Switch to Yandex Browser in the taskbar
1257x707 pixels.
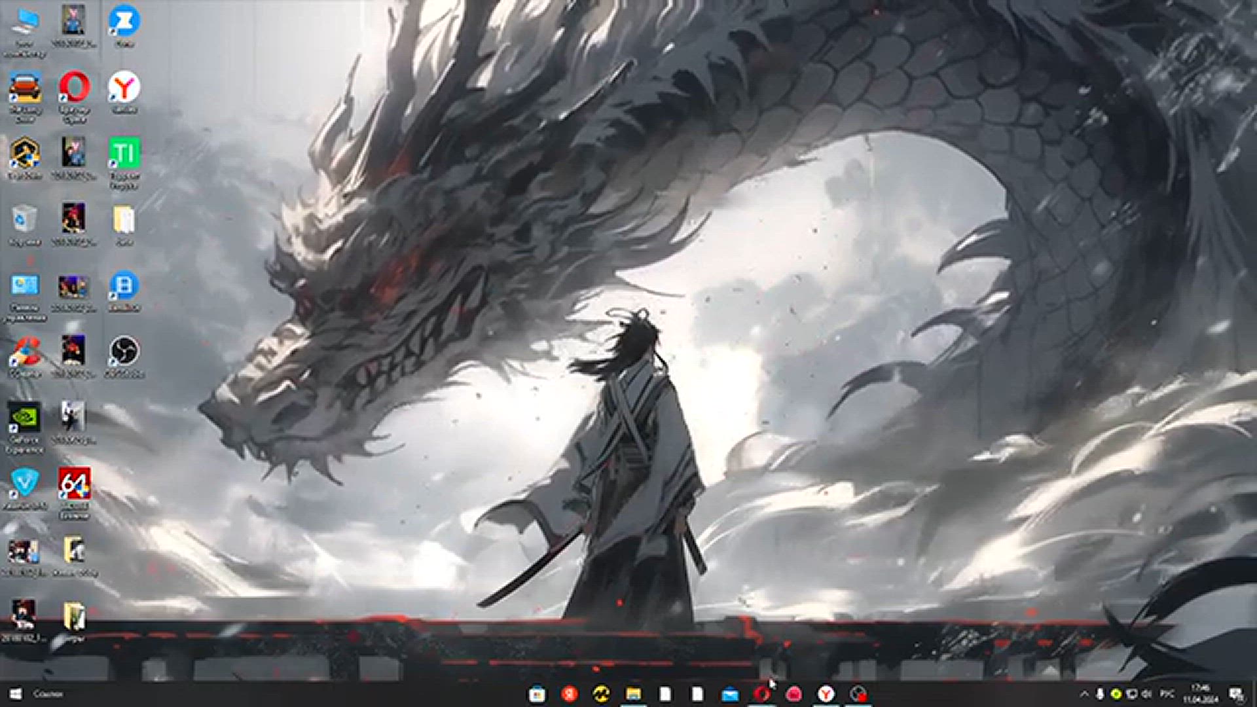826,694
